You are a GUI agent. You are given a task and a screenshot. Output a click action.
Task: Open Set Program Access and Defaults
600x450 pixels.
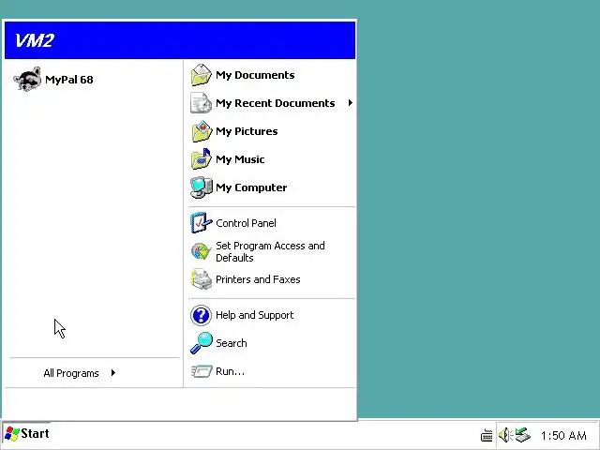272,251
